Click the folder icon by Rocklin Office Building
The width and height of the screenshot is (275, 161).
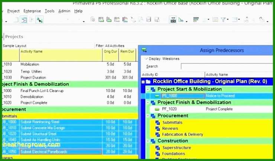pos(148,82)
